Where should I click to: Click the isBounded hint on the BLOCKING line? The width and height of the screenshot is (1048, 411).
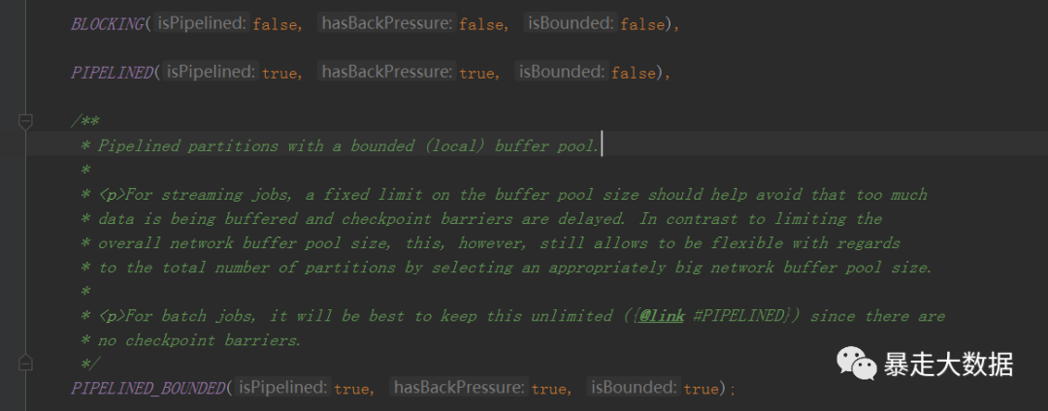tap(572, 23)
